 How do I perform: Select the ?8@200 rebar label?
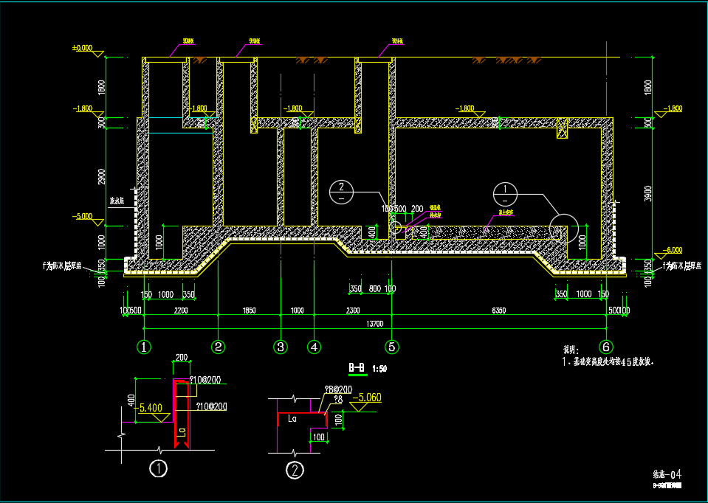click(x=338, y=389)
